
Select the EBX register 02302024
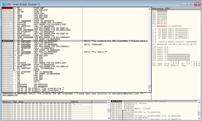pyautogui.click(x=162, y=16)
